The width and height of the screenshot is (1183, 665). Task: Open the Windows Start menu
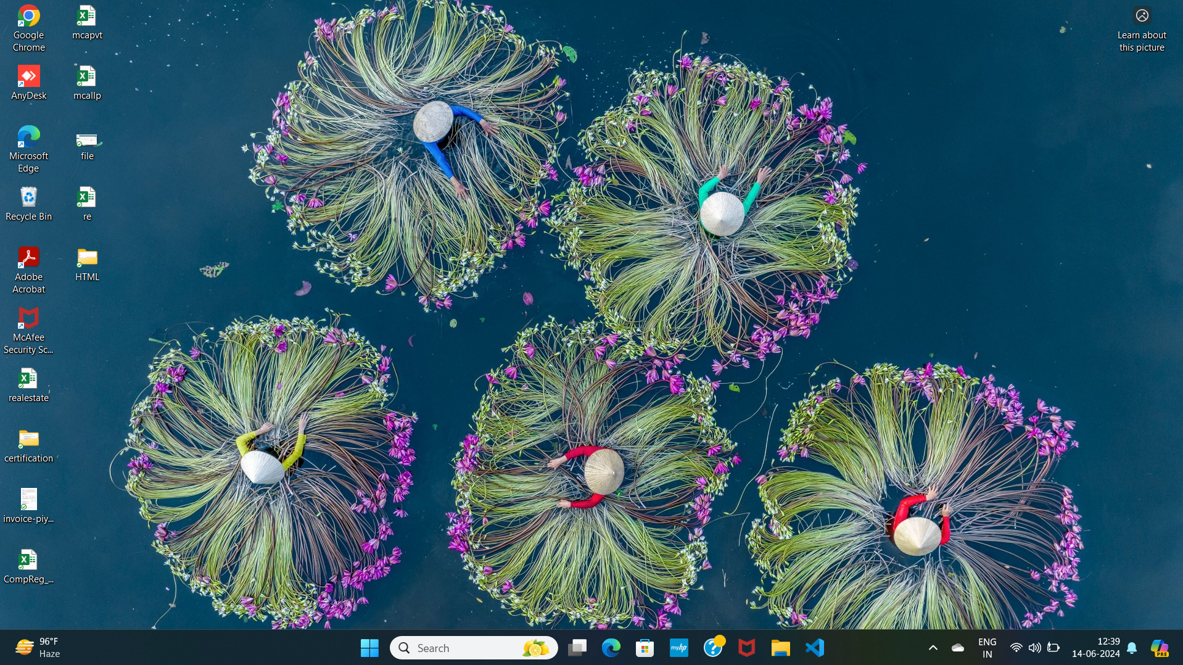[369, 648]
